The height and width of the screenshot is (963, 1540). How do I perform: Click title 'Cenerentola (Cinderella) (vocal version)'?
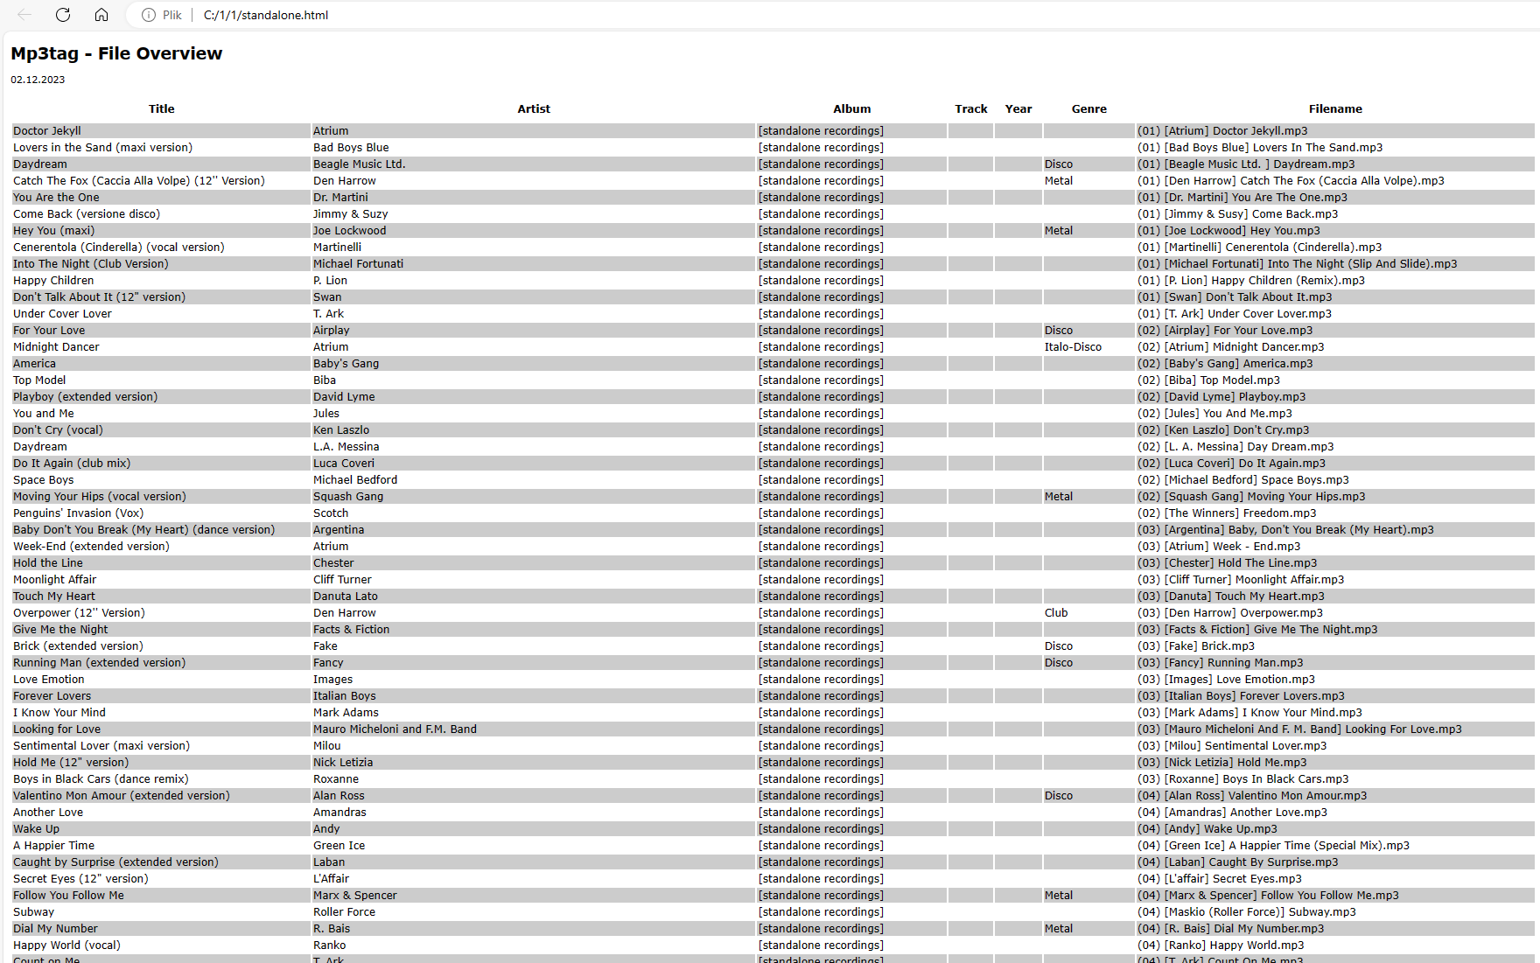click(x=119, y=248)
